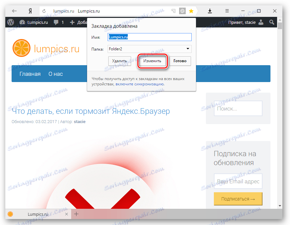Click the Удалить button
This screenshot has width=290, height=225.
(x=120, y=61)
